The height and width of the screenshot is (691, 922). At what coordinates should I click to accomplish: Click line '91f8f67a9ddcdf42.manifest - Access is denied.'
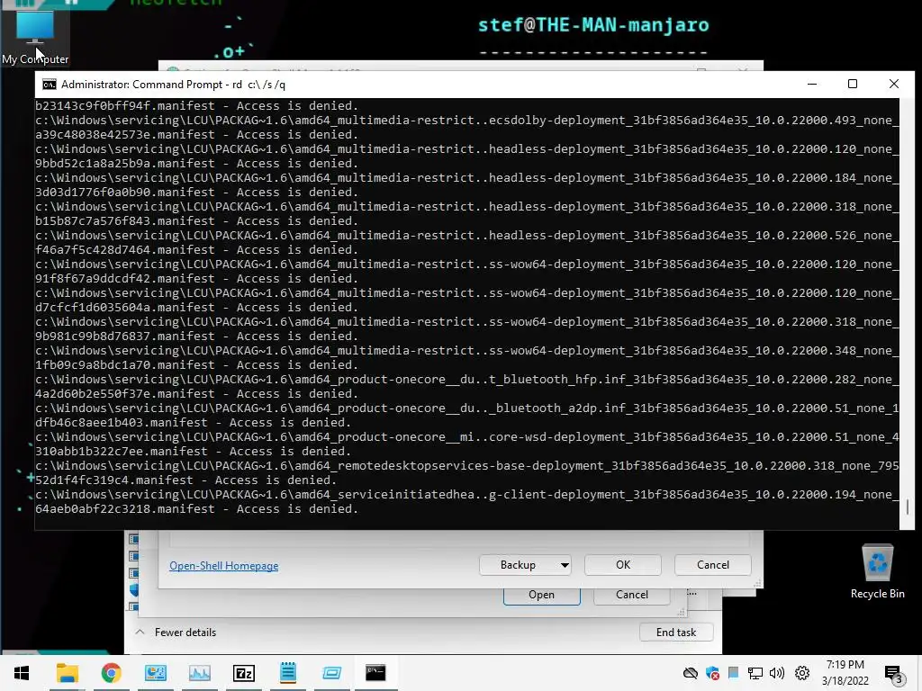(x=197, y=279)
